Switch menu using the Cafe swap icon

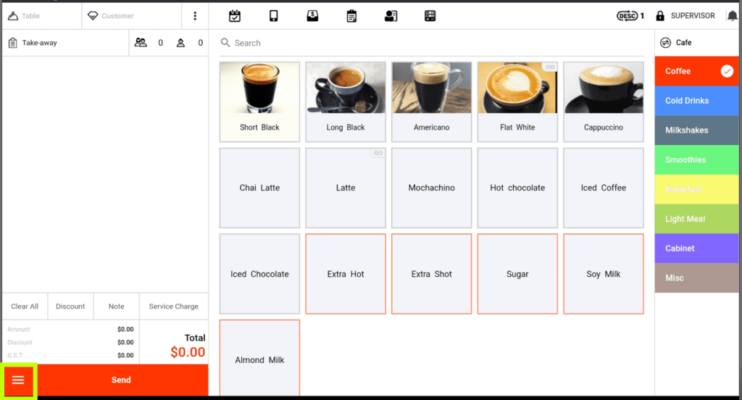pos(665,43)
